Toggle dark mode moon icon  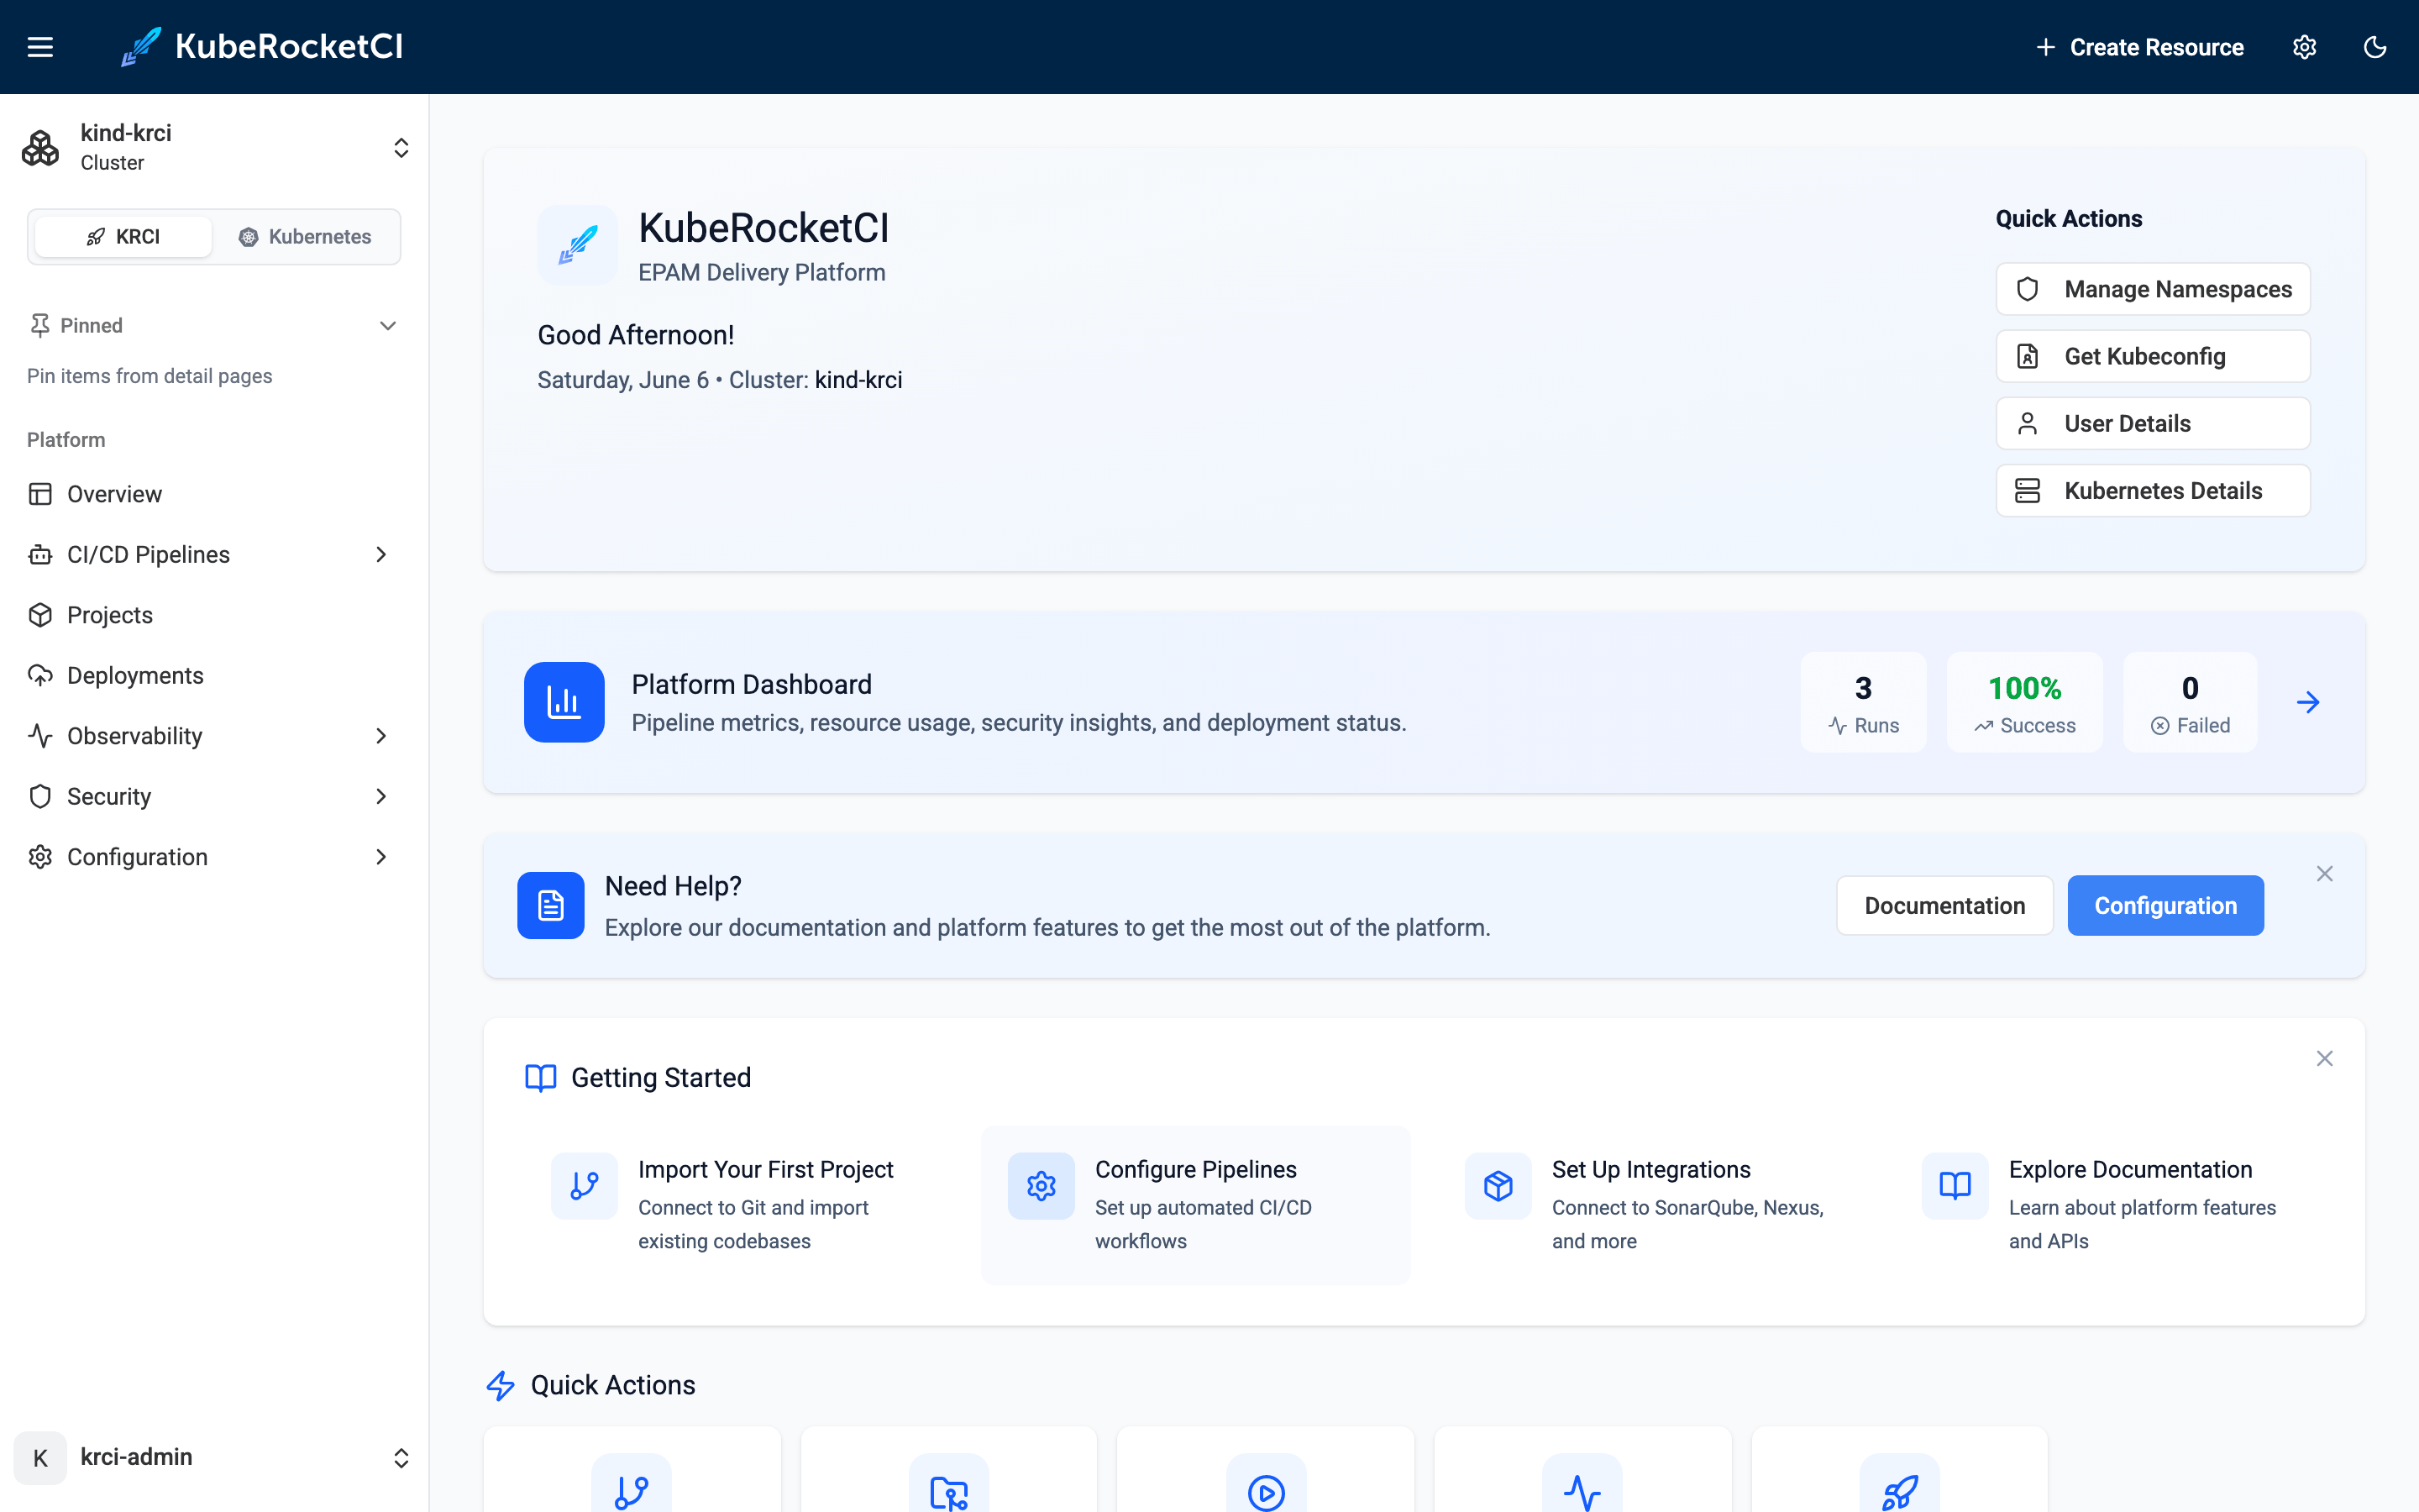point(2375,47)
